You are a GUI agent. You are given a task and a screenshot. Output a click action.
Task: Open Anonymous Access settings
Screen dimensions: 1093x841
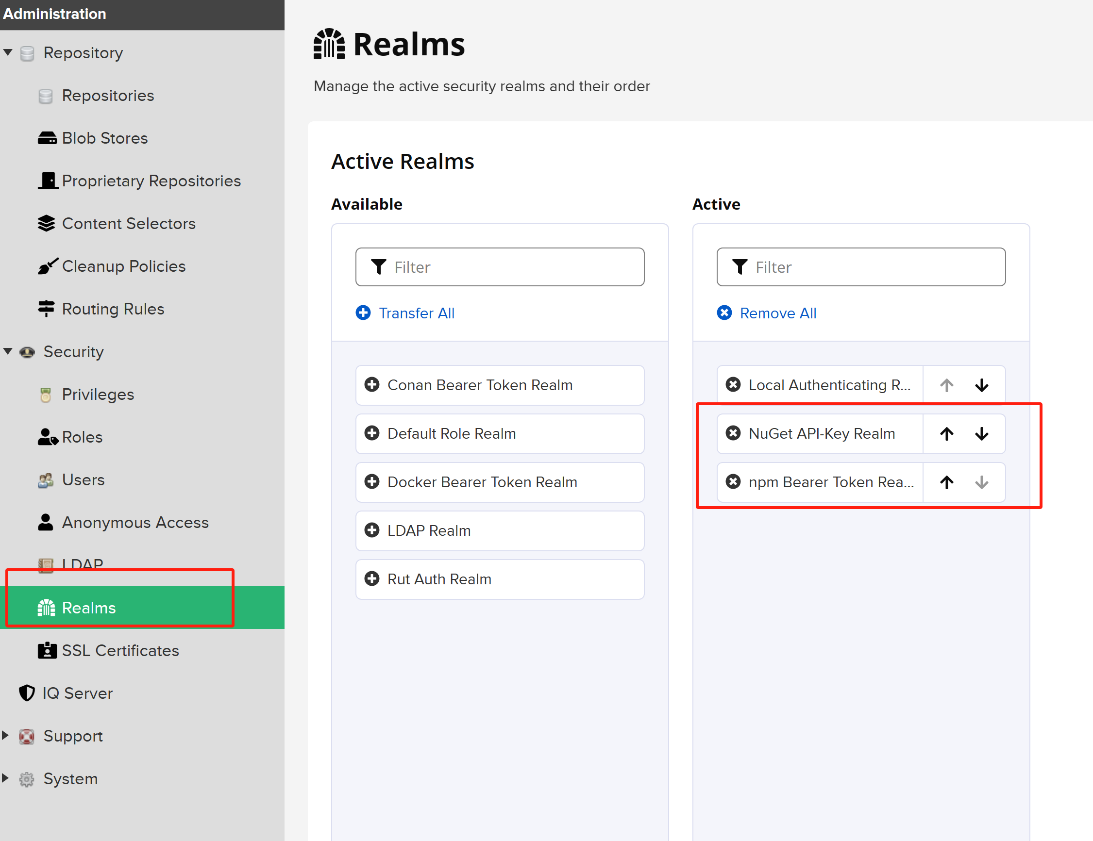pyautogui.click(x=135, y=523)
